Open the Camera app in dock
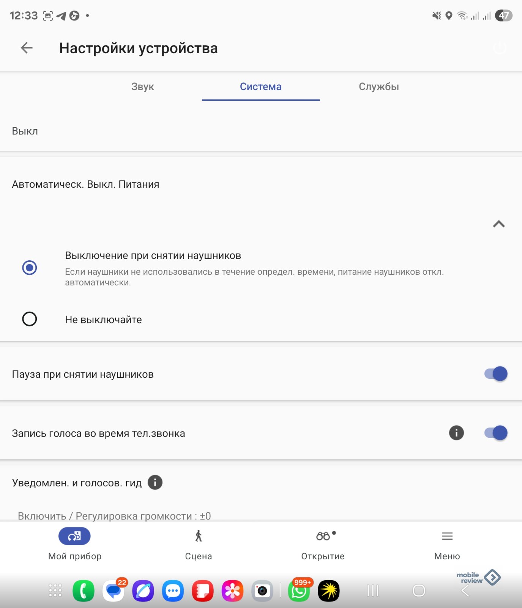This screenshot has height=608, width=522. 262,591
